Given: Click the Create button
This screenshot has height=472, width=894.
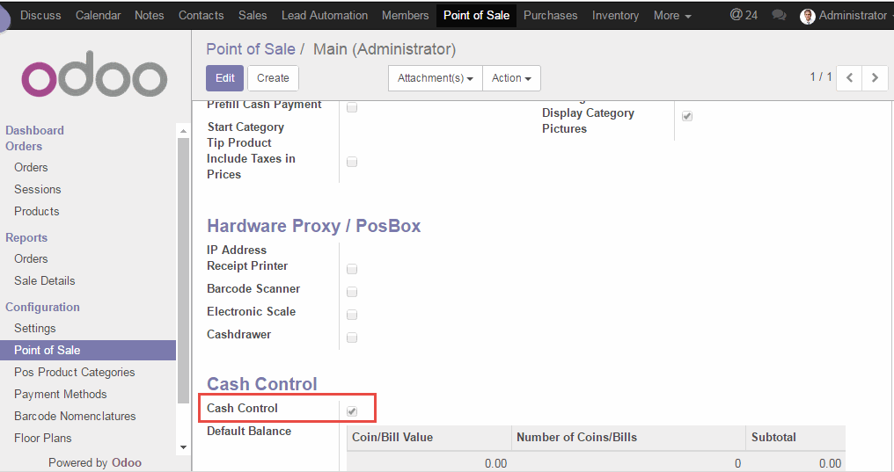Looking at the screenshot, I should tap(273, 78).
